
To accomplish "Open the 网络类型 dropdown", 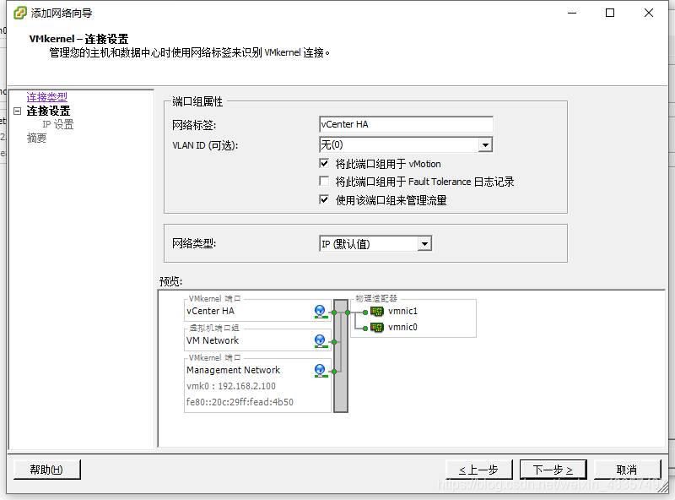I will click(x=425, y=243).
